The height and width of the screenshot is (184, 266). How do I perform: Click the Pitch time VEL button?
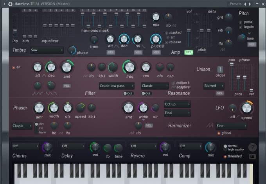[252, 45]
